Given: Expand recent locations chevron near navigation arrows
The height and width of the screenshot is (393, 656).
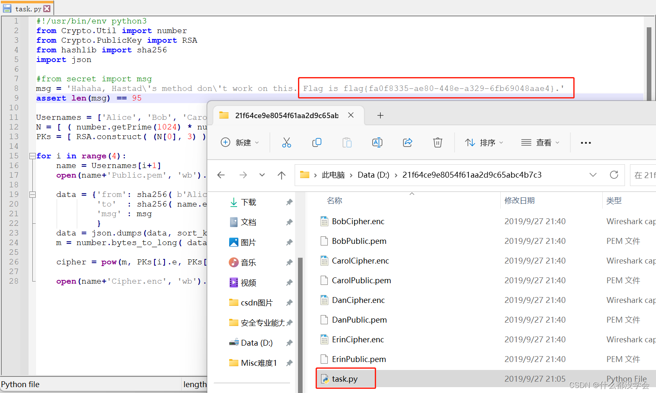Looking at the screenshot, I should click(262, 175).
